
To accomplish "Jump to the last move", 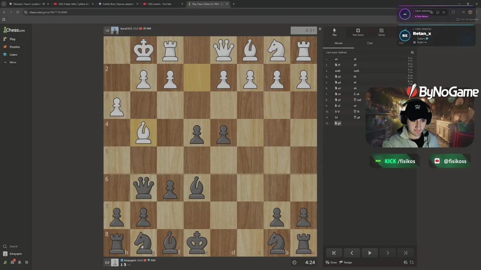I will coord(405,253).
